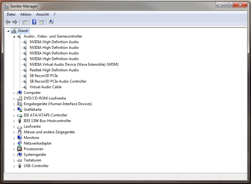251x184 pixels.
Task: Click the USB-Controller plug icon
Action: click(x=19, y=166)
